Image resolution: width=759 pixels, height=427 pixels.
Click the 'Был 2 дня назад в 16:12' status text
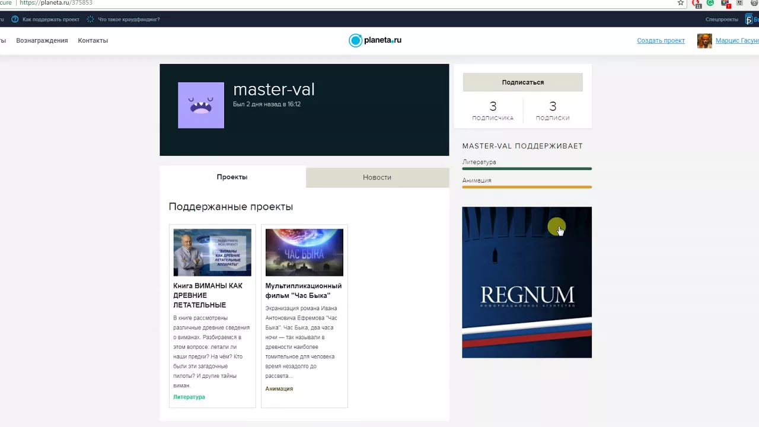coord(267,104)
